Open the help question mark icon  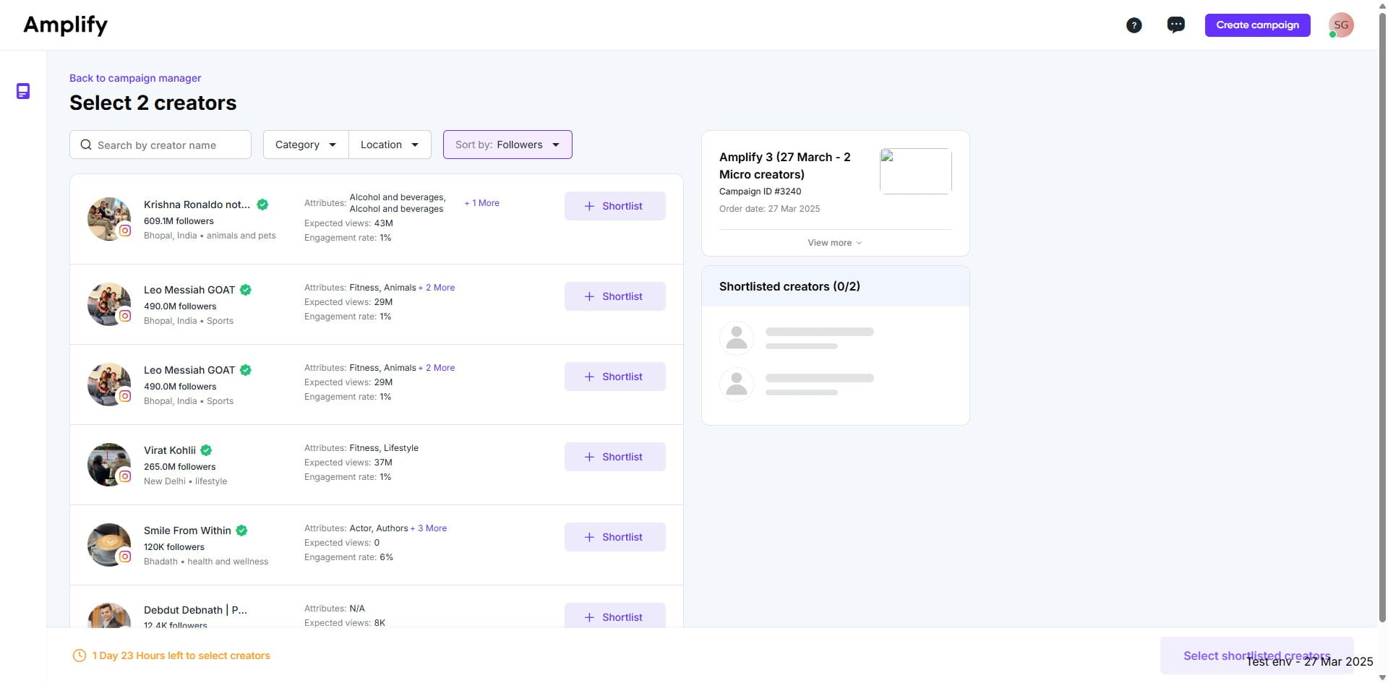pyautogui.click(x=1134, y=25)
